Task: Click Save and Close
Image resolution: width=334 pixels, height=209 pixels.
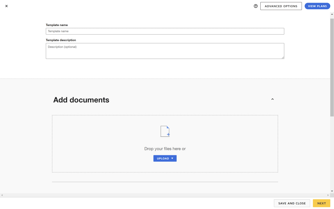Action: pyautogui.click(x=292, y=203)
